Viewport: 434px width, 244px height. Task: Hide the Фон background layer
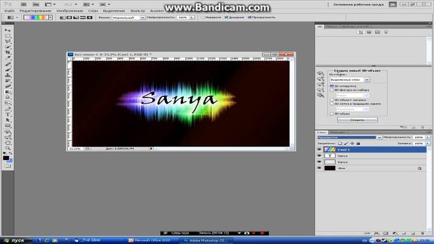pos(319,168)
